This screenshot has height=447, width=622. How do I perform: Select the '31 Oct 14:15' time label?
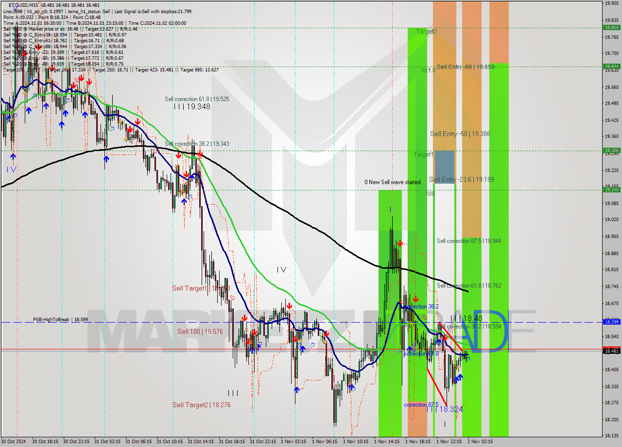pyautogui.click(x=200, y=442)
